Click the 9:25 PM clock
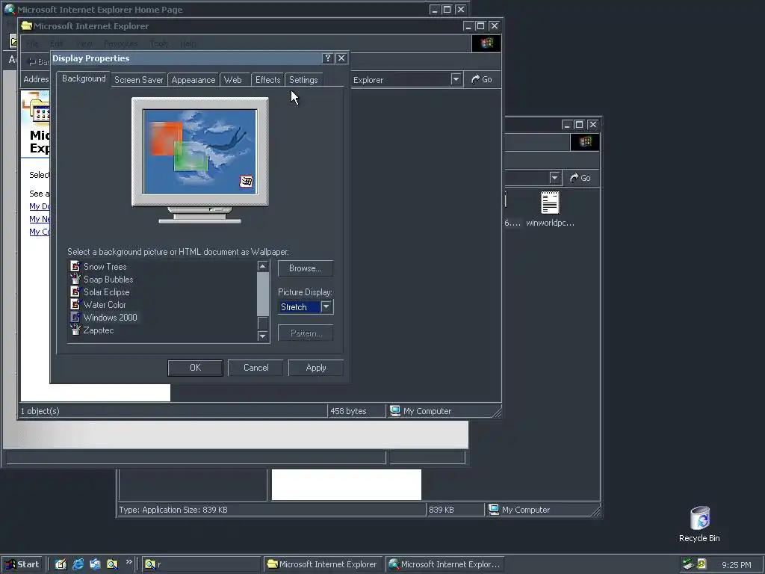 (x=736, y=565)
